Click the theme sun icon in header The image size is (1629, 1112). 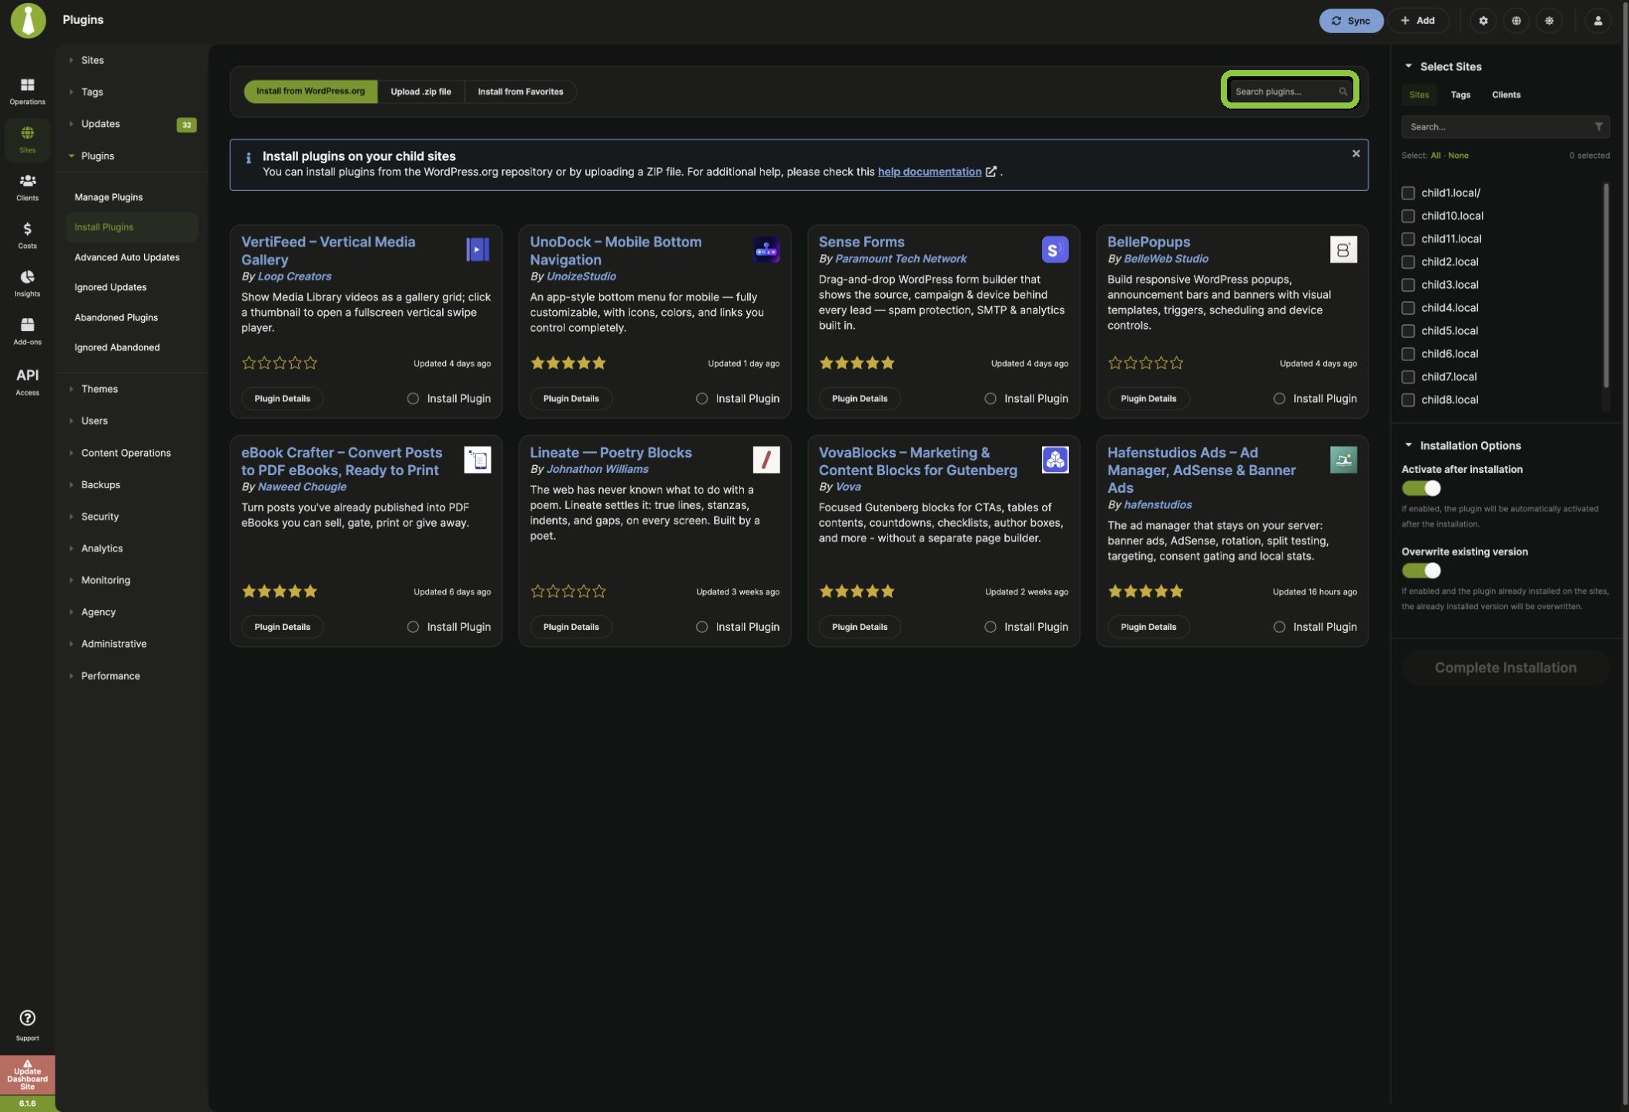pyautogui.click(x=1549, y=21)
